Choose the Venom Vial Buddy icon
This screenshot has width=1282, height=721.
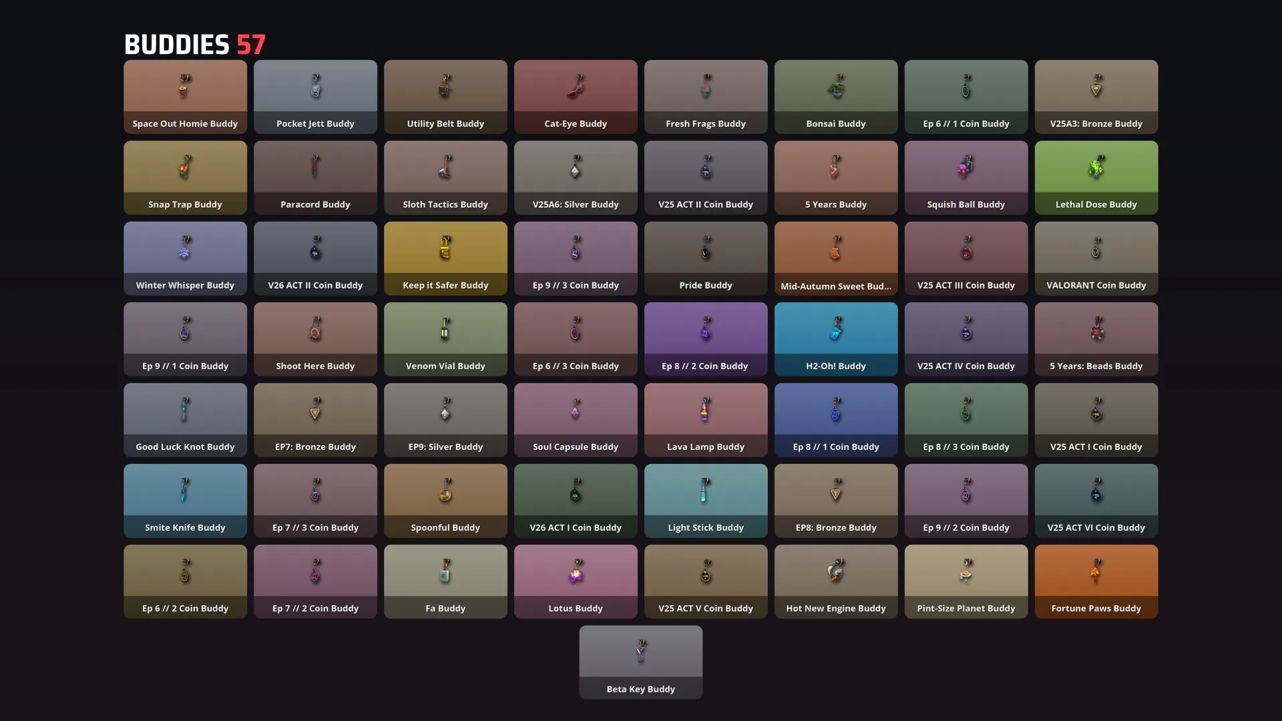pyautogui.click(x=445, y=328)
